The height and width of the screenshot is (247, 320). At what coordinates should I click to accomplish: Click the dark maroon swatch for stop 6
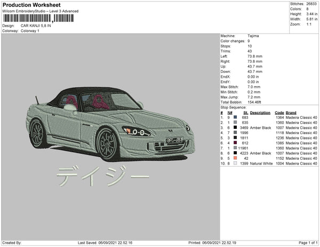235,143
